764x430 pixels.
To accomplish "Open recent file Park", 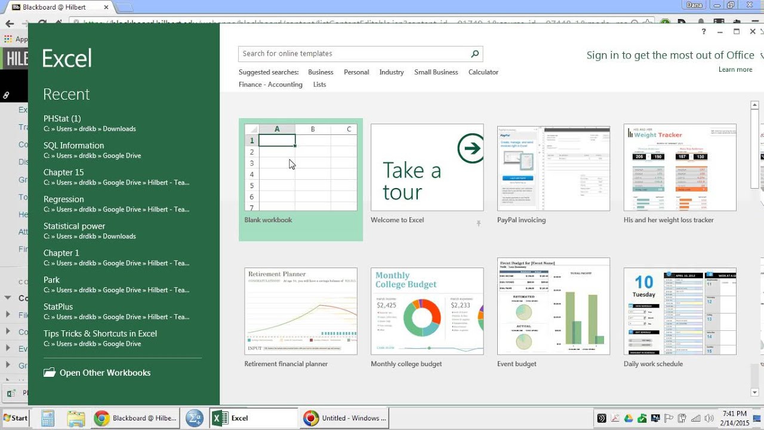I will pos(124,285).
